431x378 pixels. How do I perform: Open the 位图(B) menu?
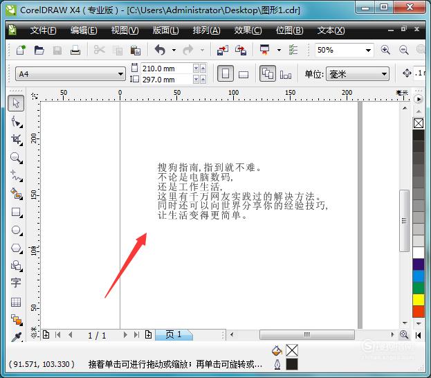click(x=289, y=30)
